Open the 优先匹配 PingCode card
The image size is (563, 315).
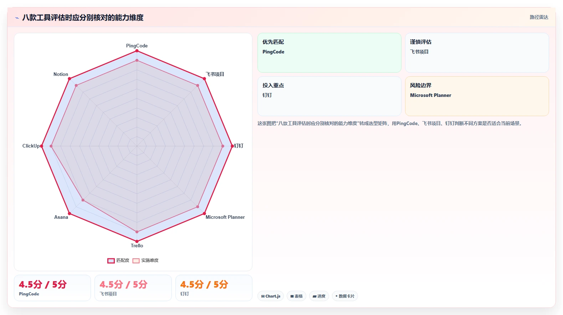[x=329, y=53]
